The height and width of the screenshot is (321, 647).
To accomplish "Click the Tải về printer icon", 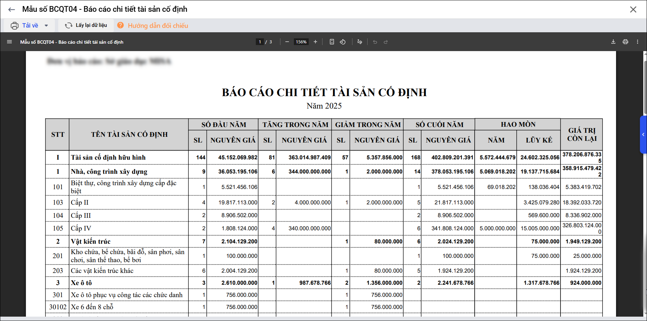I will pyautogui.click(x=14, y=26).
